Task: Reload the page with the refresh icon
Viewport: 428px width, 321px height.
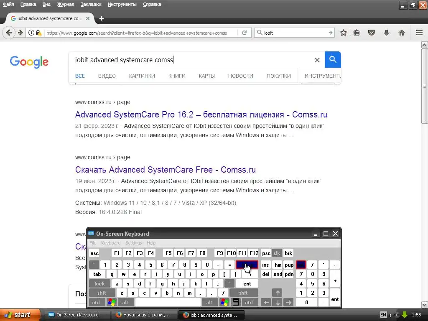Action: [244, 33]
